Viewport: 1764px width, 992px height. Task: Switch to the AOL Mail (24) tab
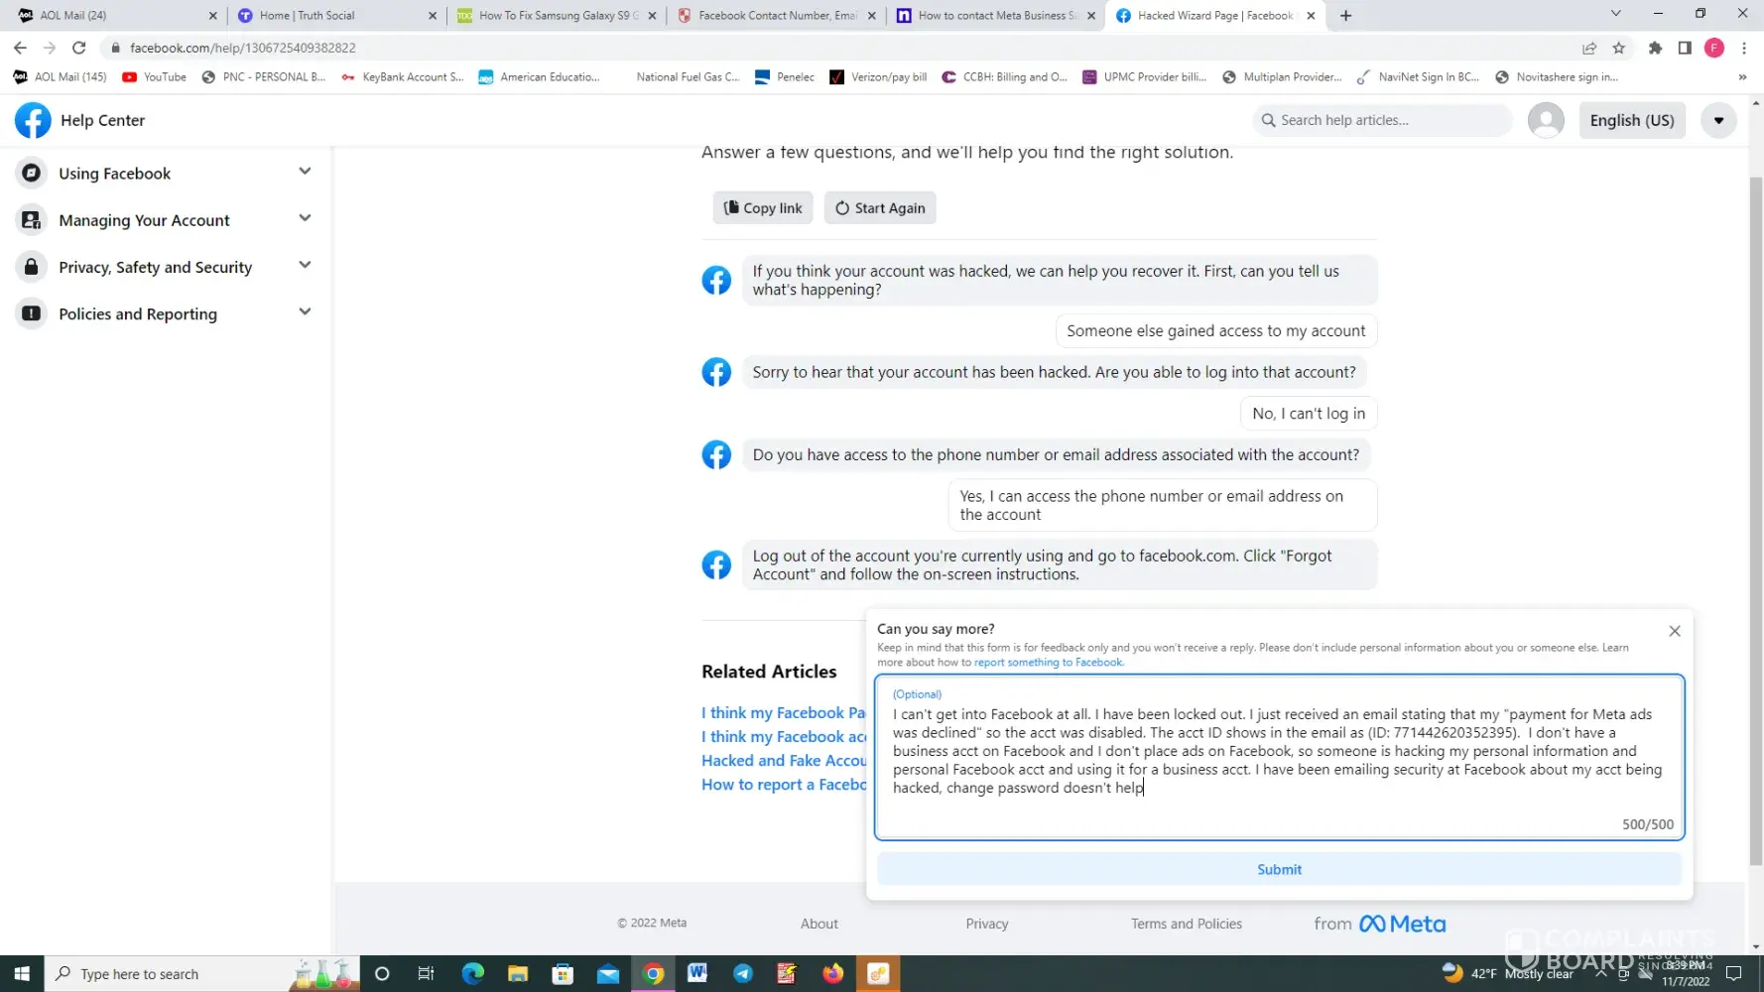coord(114,16)
